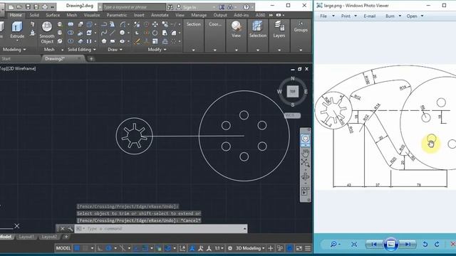The image size is (456, 256).
Task: Click the command line customize wrench
Action: 70,229
